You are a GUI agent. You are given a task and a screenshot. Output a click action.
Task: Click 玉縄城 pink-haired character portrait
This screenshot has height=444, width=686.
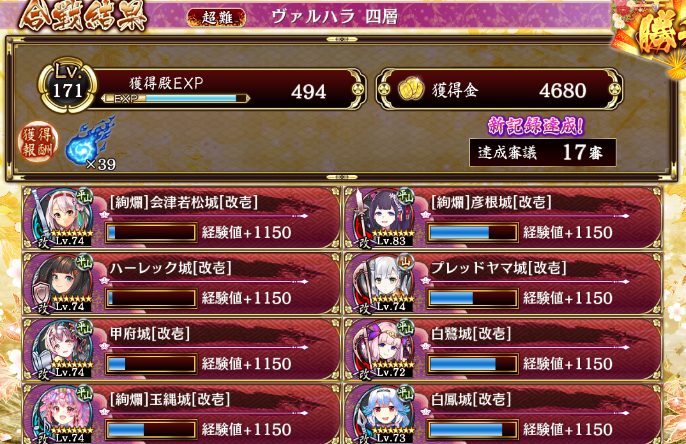tap(60, 414)
